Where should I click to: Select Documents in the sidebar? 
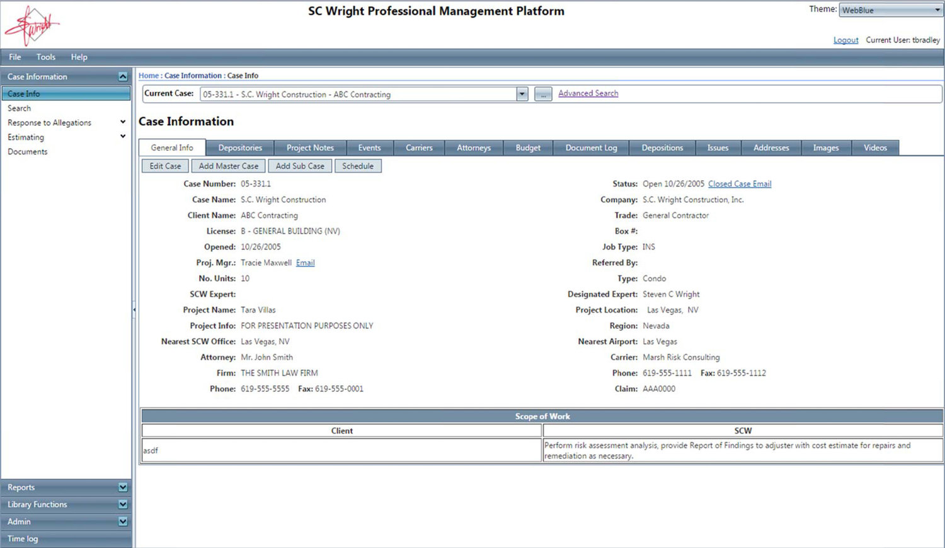(x=28, y=152)
